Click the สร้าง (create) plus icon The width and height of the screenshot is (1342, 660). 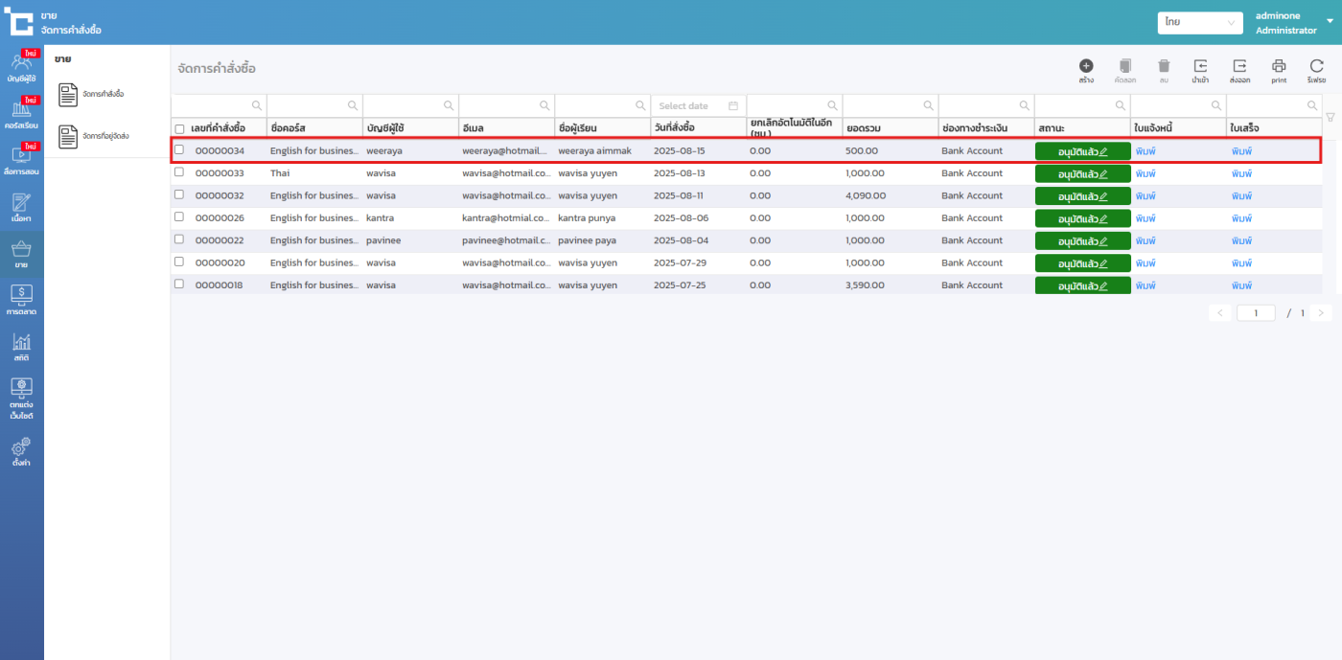(1085, 66)
